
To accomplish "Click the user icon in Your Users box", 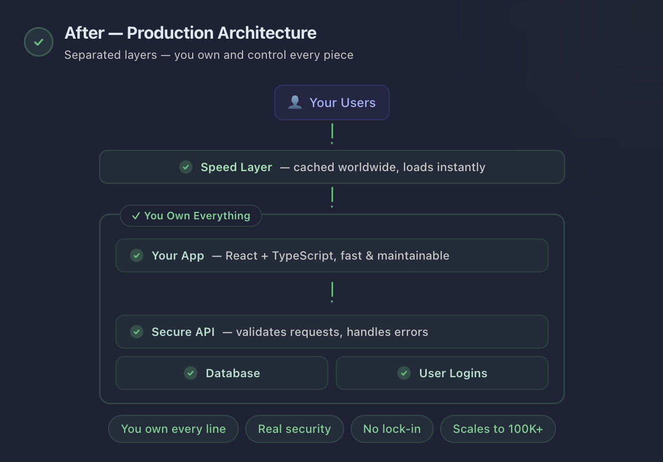I will point(295,102).
